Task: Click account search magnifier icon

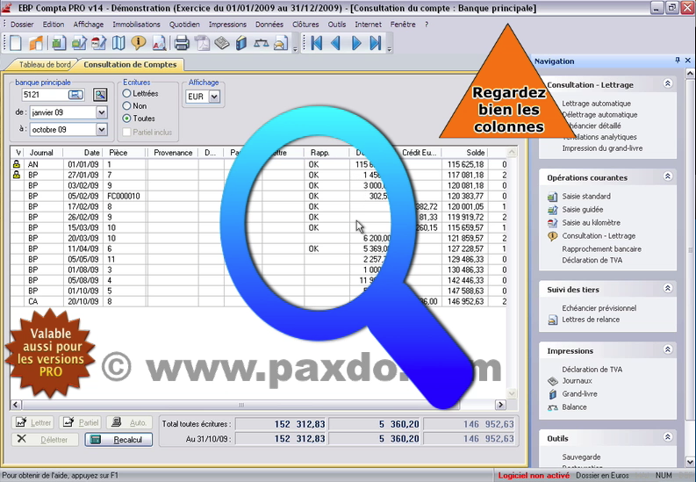Action: coord(100,95)
